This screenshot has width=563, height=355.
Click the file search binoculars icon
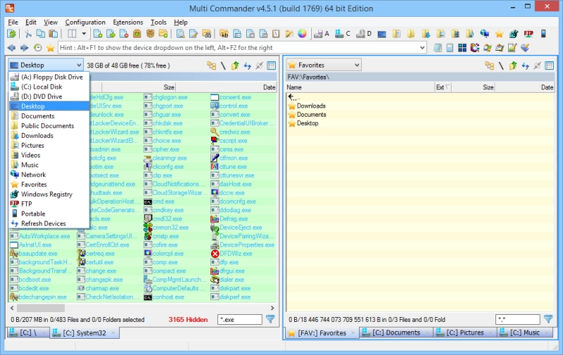tap(206, 34)
